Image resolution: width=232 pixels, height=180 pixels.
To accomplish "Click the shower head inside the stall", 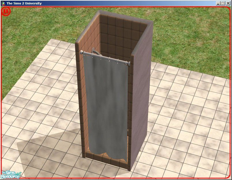I will [x=95, y=51].
